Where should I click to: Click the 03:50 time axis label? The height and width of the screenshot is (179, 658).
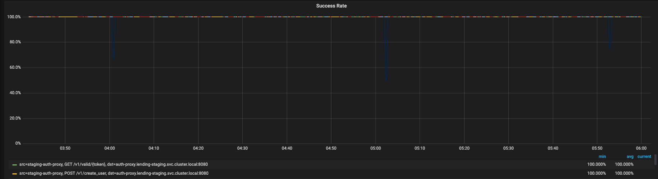[65, 148]
